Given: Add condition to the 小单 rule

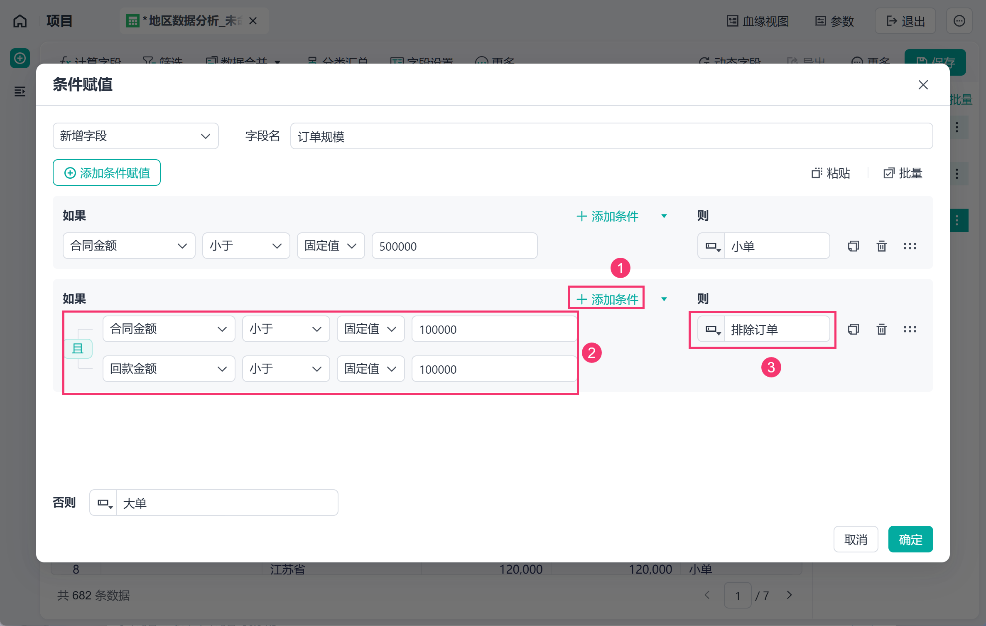Looking at the screenshot, I should click(x=608, y=216).
